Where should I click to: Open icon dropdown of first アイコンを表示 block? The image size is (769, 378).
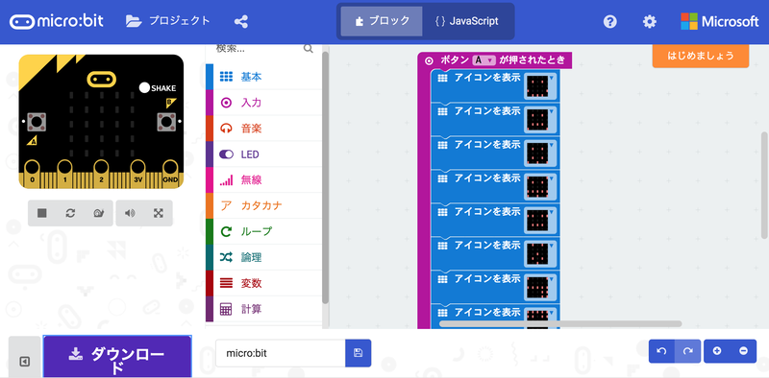coord(540,86)
